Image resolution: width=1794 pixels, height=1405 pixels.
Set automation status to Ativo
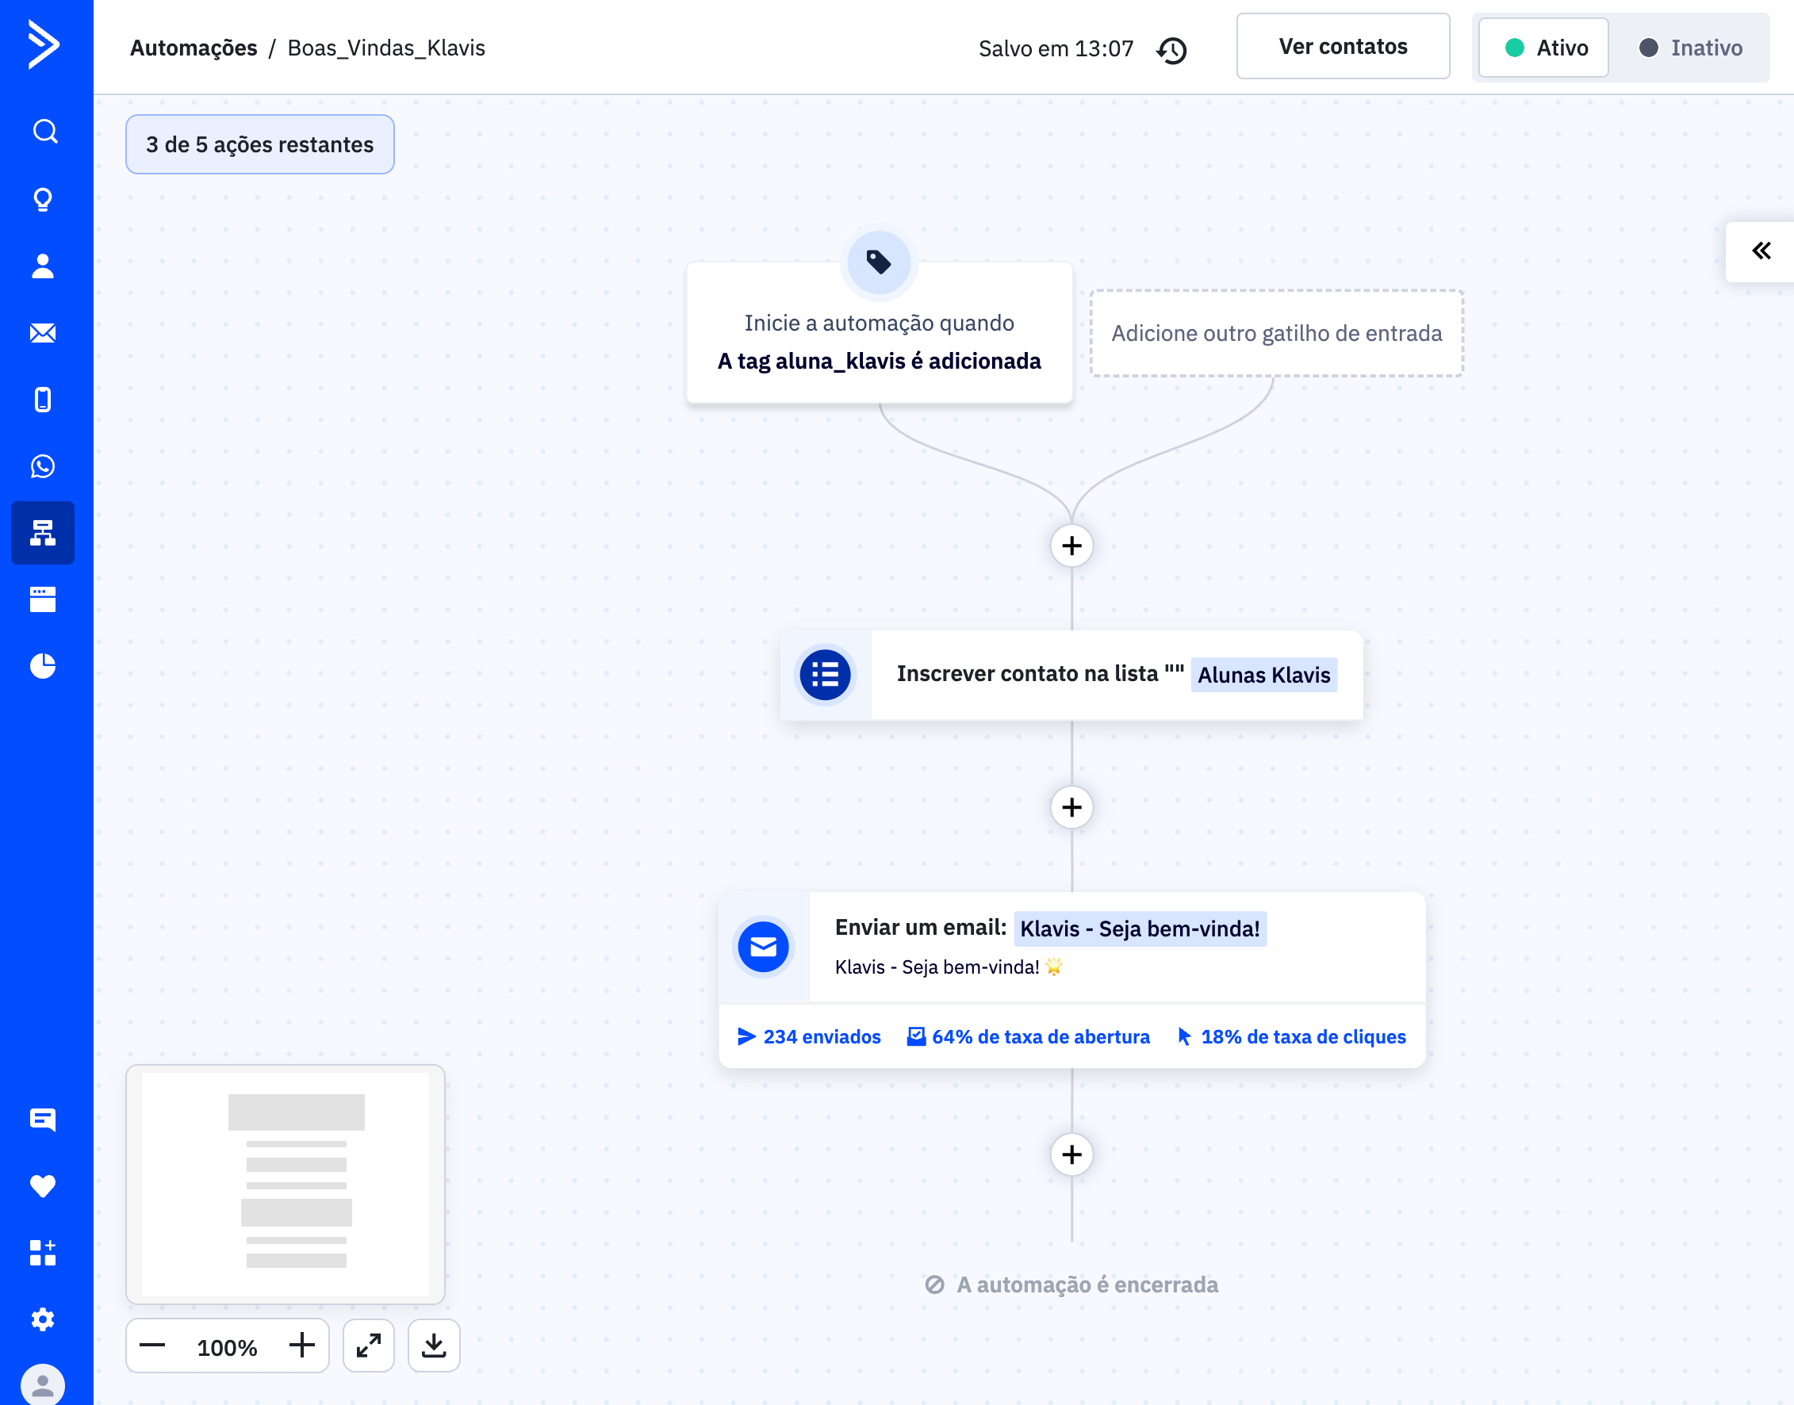[x=1544, y=48]
